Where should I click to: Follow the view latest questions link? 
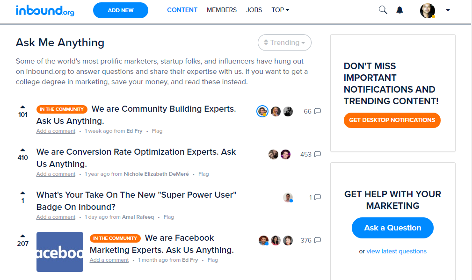pos(396,251)
